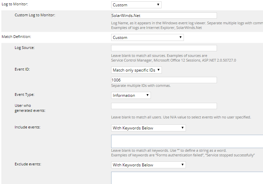
Task: Click the 'Match Definition:' label
Action: [x=17, y=36]
